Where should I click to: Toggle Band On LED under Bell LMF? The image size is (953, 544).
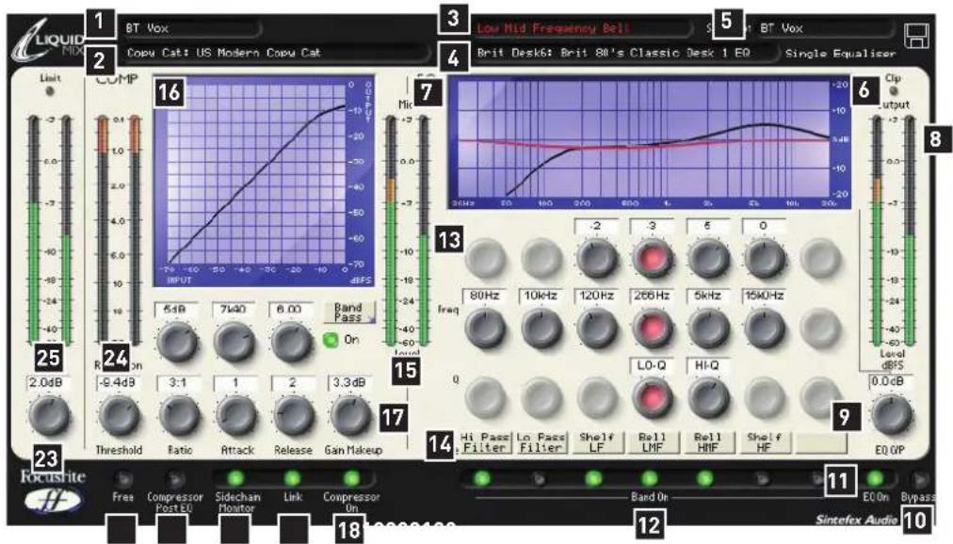point(650,479)
